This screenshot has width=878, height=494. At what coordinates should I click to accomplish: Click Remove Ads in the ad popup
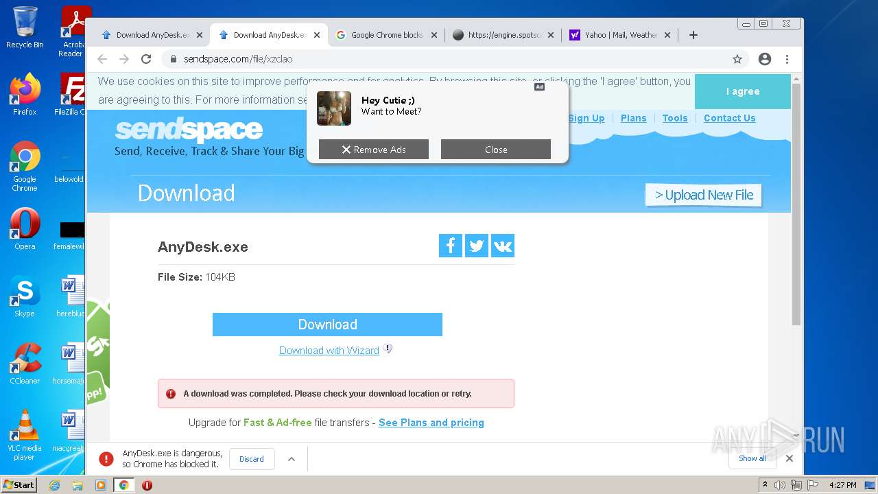click(x=374, y=150)
